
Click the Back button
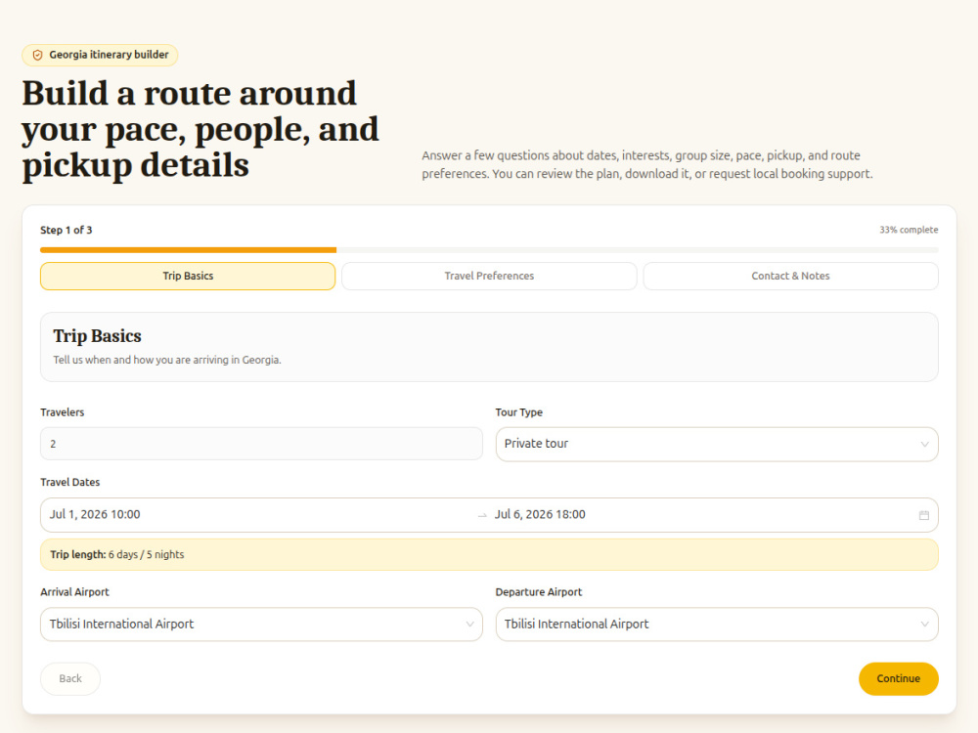(x=70, y=679)
